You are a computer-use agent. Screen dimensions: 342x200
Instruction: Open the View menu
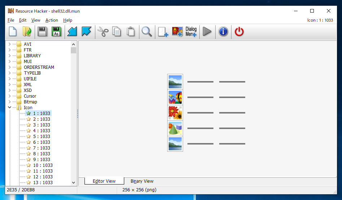click(x=36, y=20)
